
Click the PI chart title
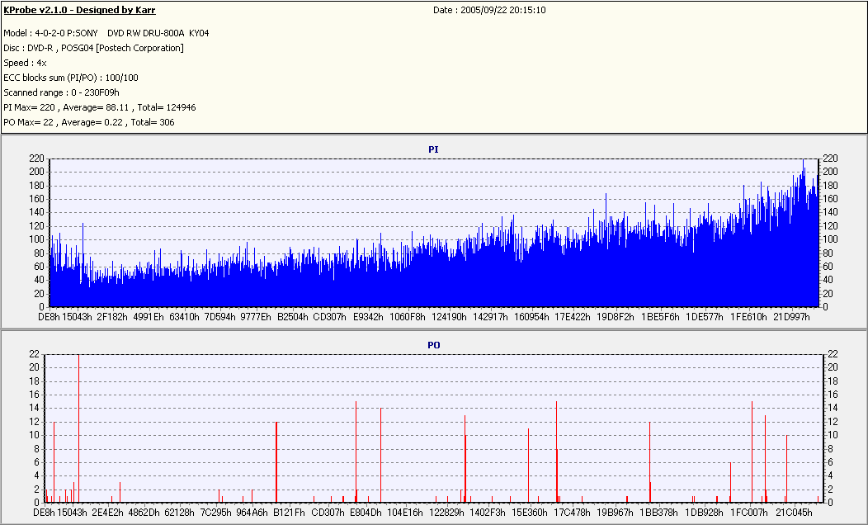tap(433, 149)
